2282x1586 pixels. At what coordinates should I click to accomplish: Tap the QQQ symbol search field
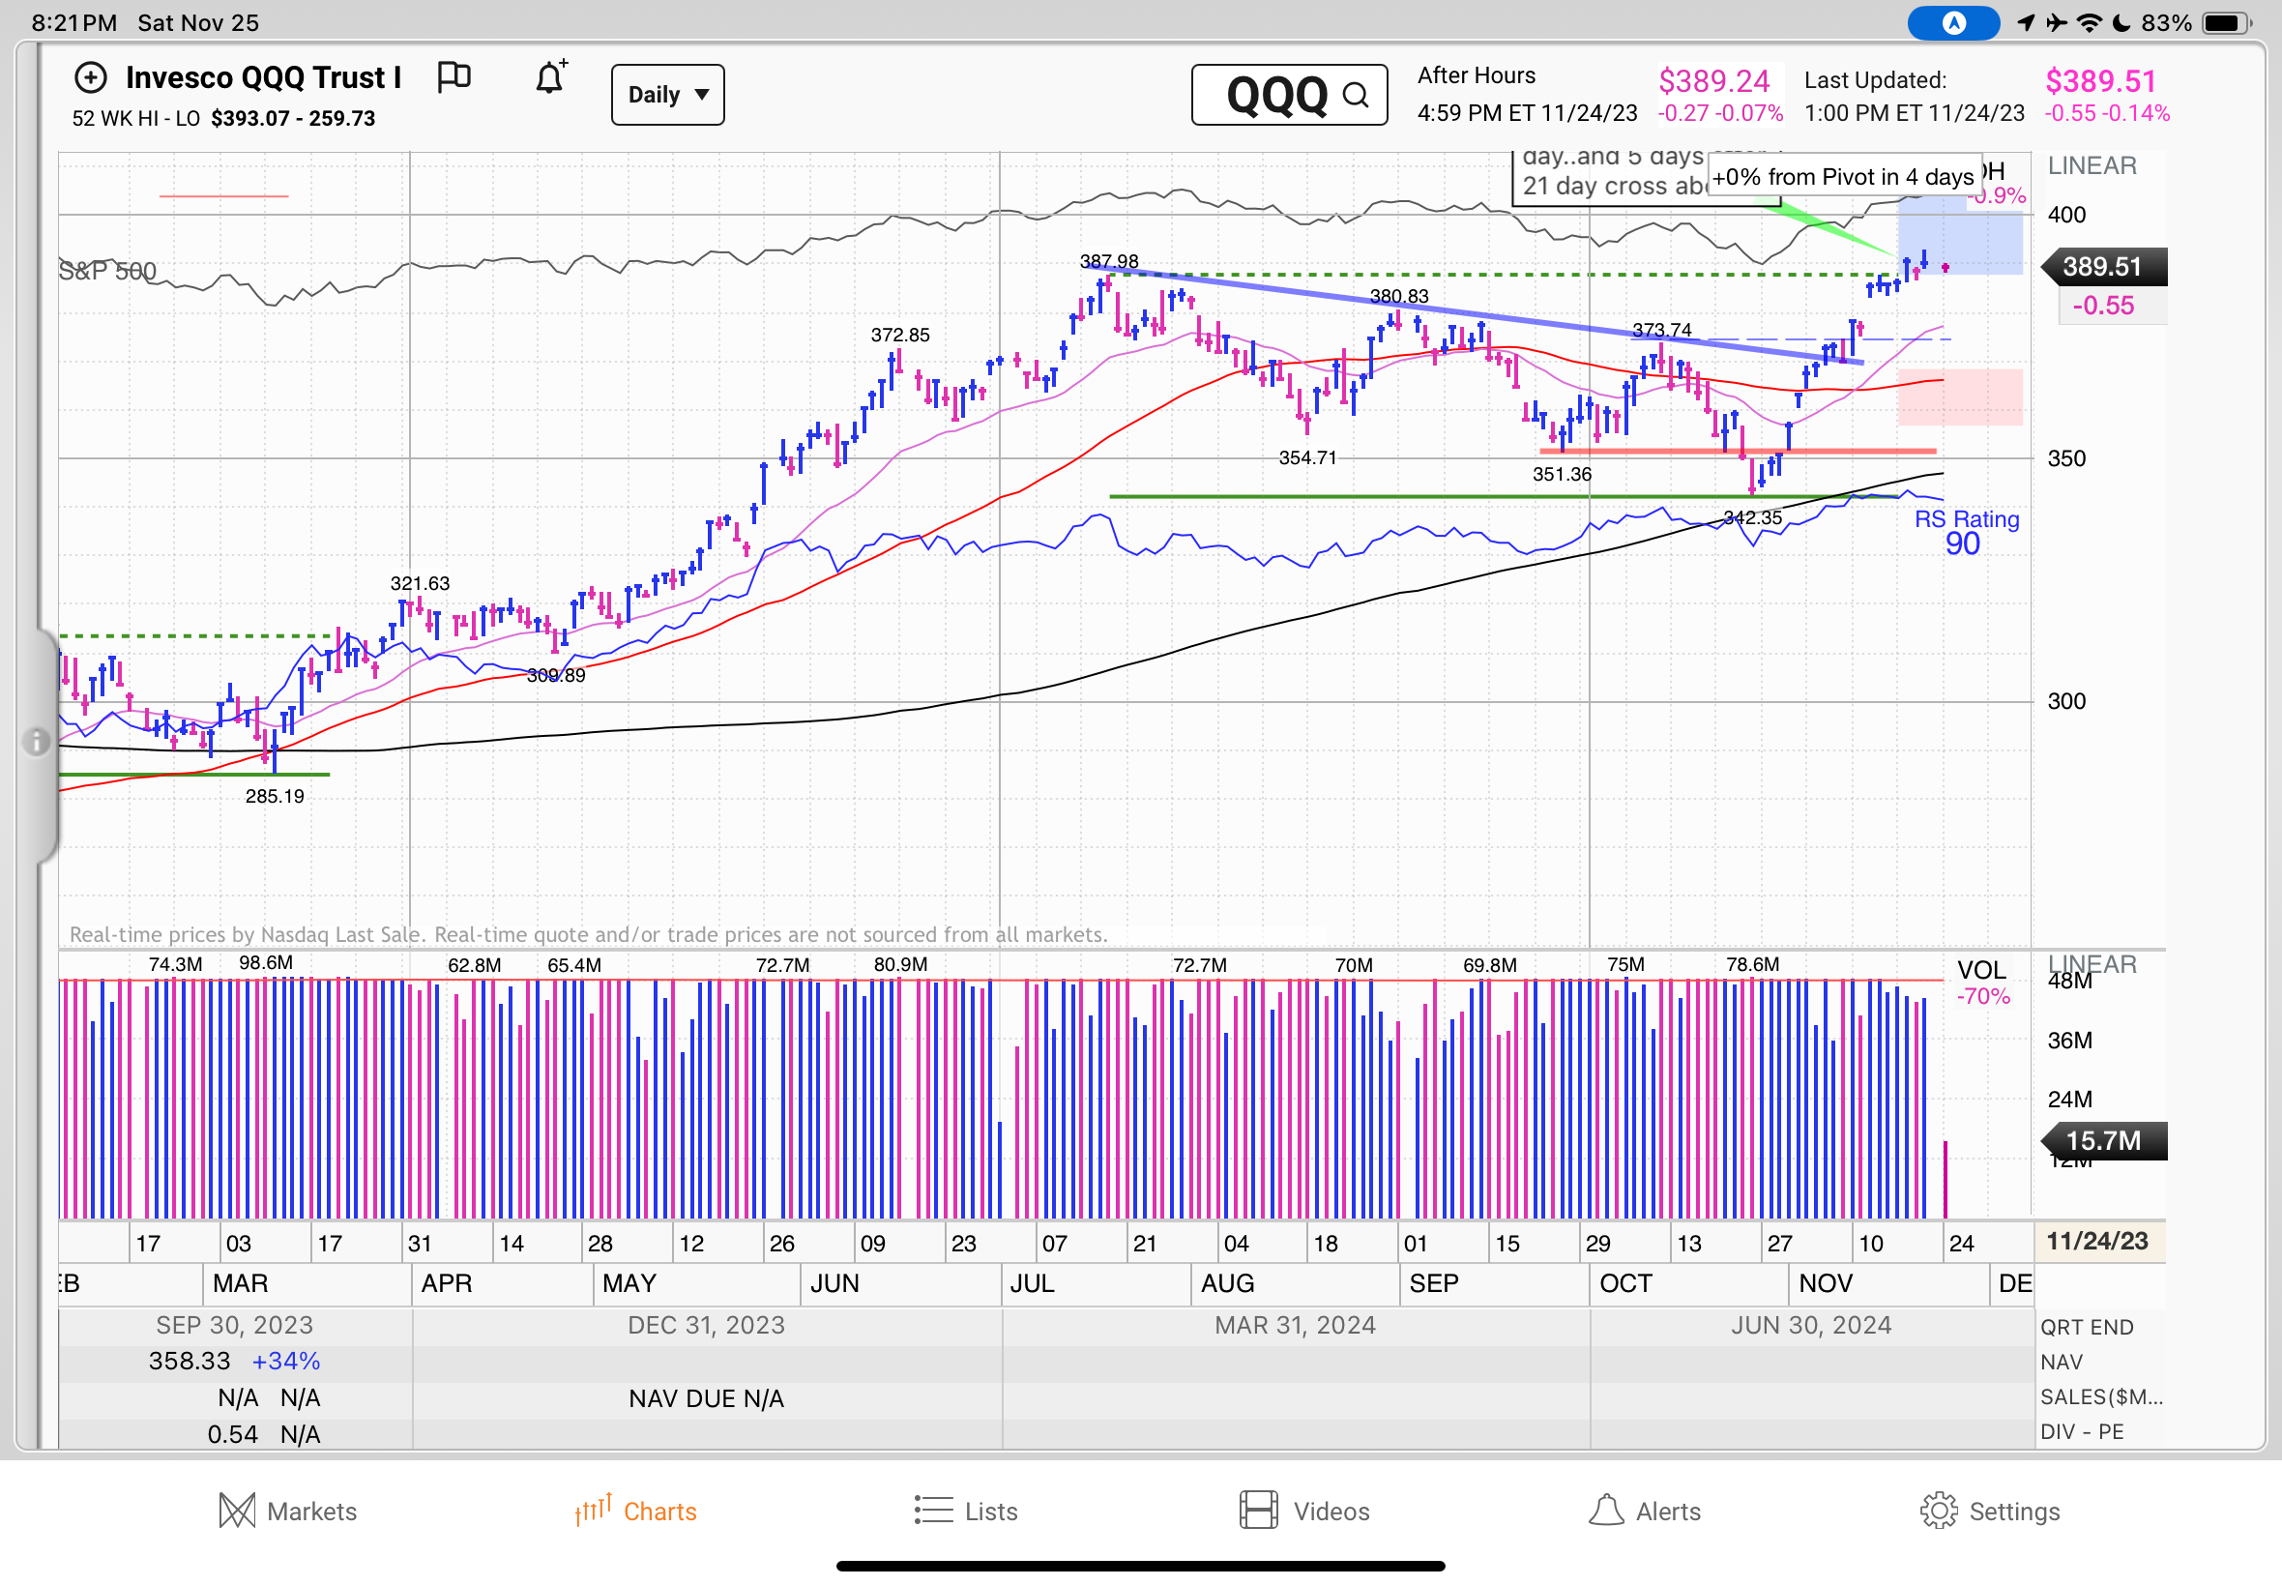[1289, 96]
